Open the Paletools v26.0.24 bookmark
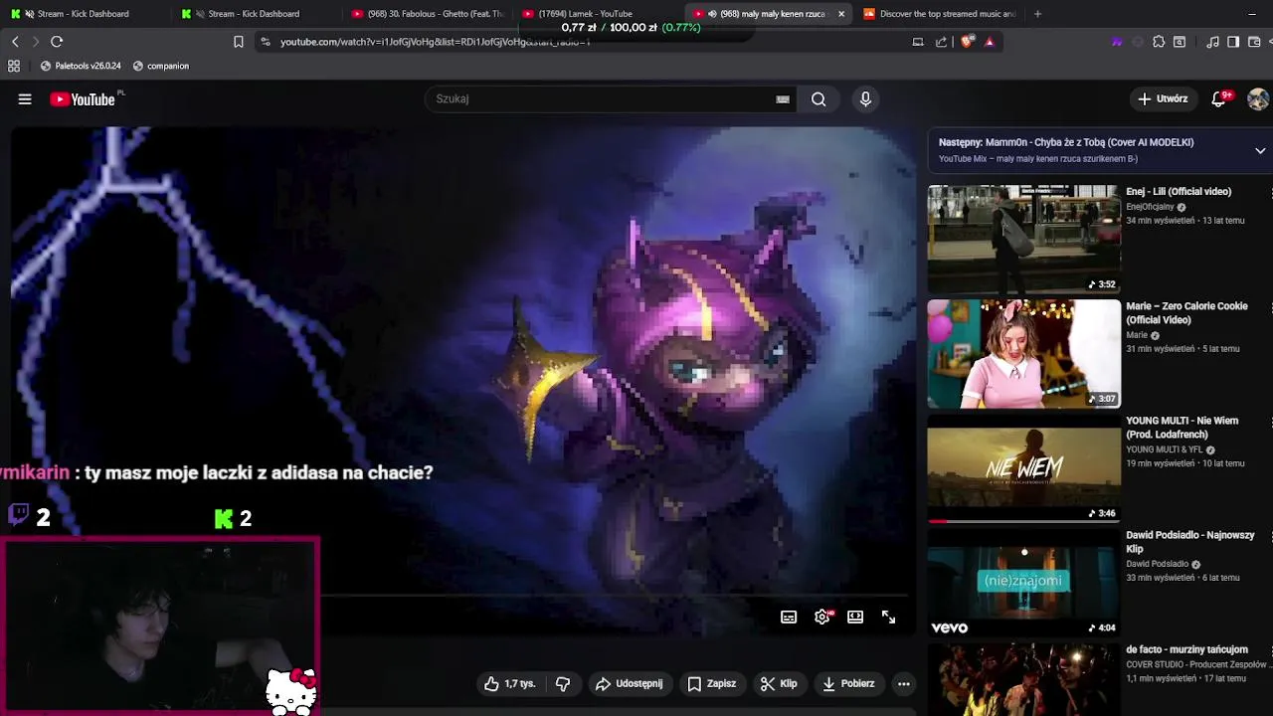The width and height of the screenshot is (1273, 716). click(81, 66)
